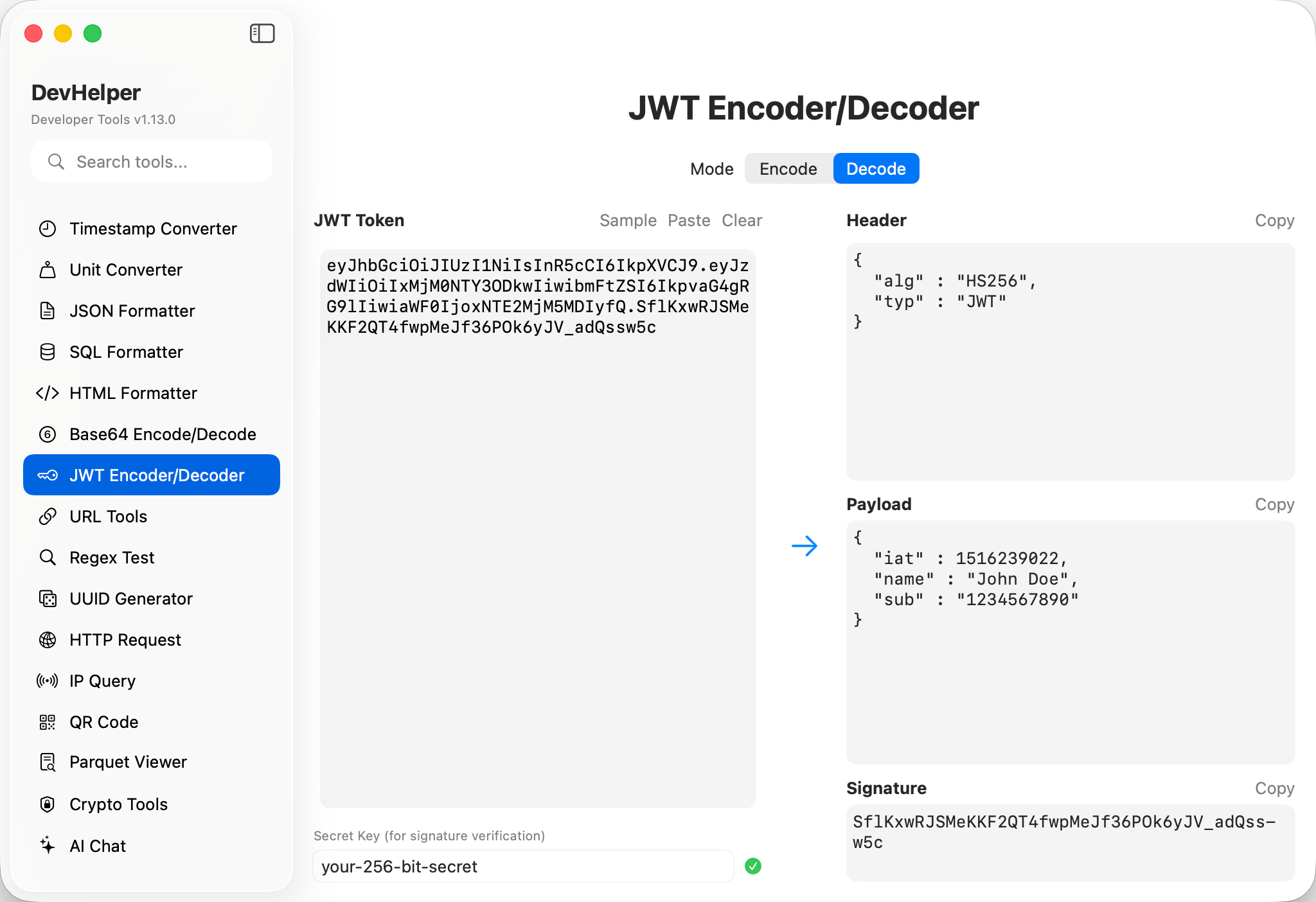Load Sample JWT token

(628, 220)
